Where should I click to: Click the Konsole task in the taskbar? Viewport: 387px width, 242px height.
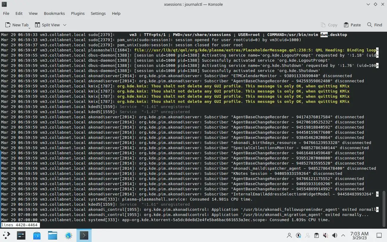click(84, 235)
